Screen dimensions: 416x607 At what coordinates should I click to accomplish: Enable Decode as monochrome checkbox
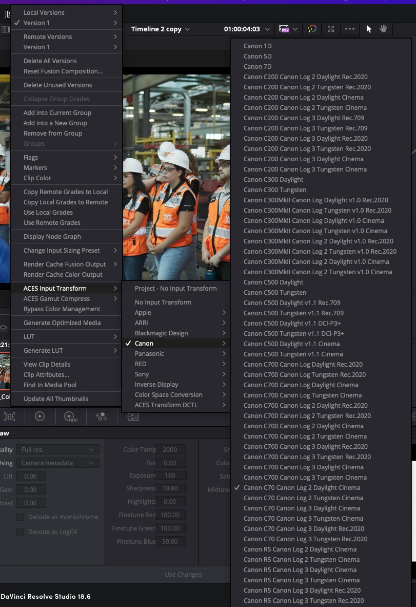coord(19,517)
